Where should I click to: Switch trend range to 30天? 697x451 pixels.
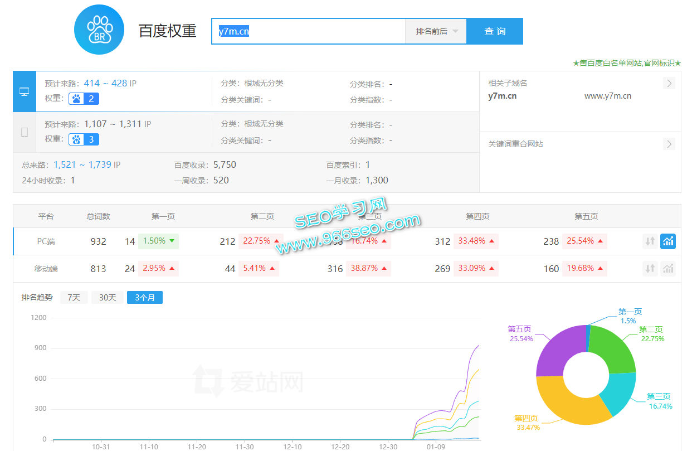(x=108, y=298)
